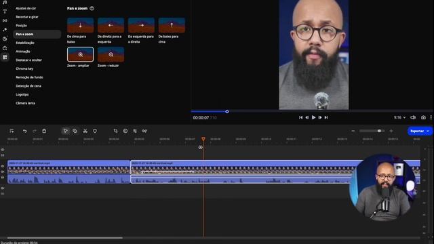Viewport: 434px width, 244px height.
Task: Click the add track icon on timeline toolbar
Action: [x=12, y=131]
